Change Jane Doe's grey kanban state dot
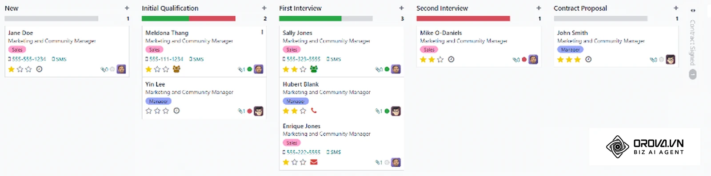 click(x=112, y=69)
